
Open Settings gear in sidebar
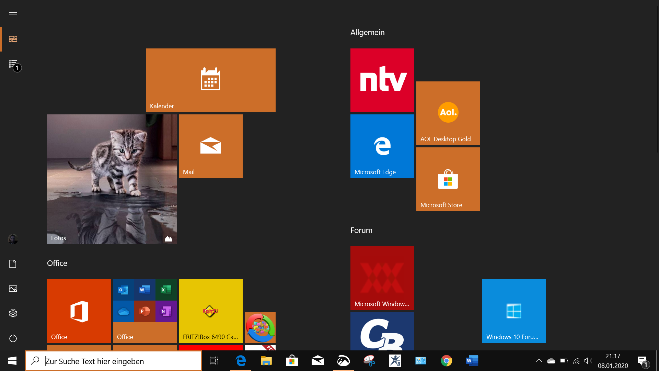click(13, 313)
